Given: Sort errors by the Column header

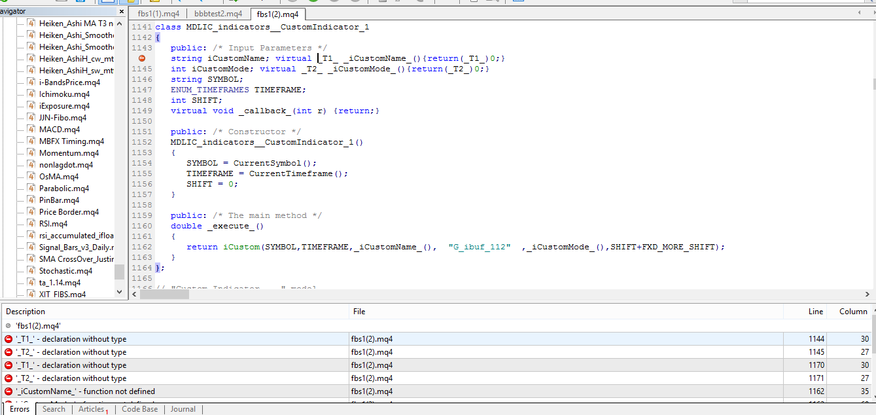Looking at the screenshot, I should 849,312.
